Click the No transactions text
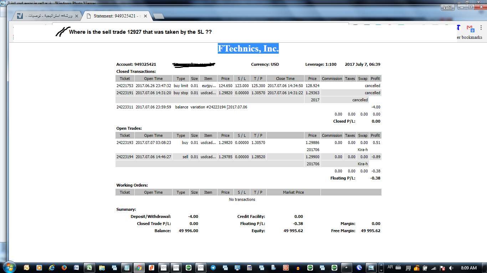This screenshot has width=487, height=273. click(242, 199)
